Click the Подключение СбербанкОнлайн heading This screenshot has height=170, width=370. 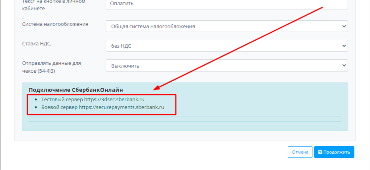coord(76,90)
